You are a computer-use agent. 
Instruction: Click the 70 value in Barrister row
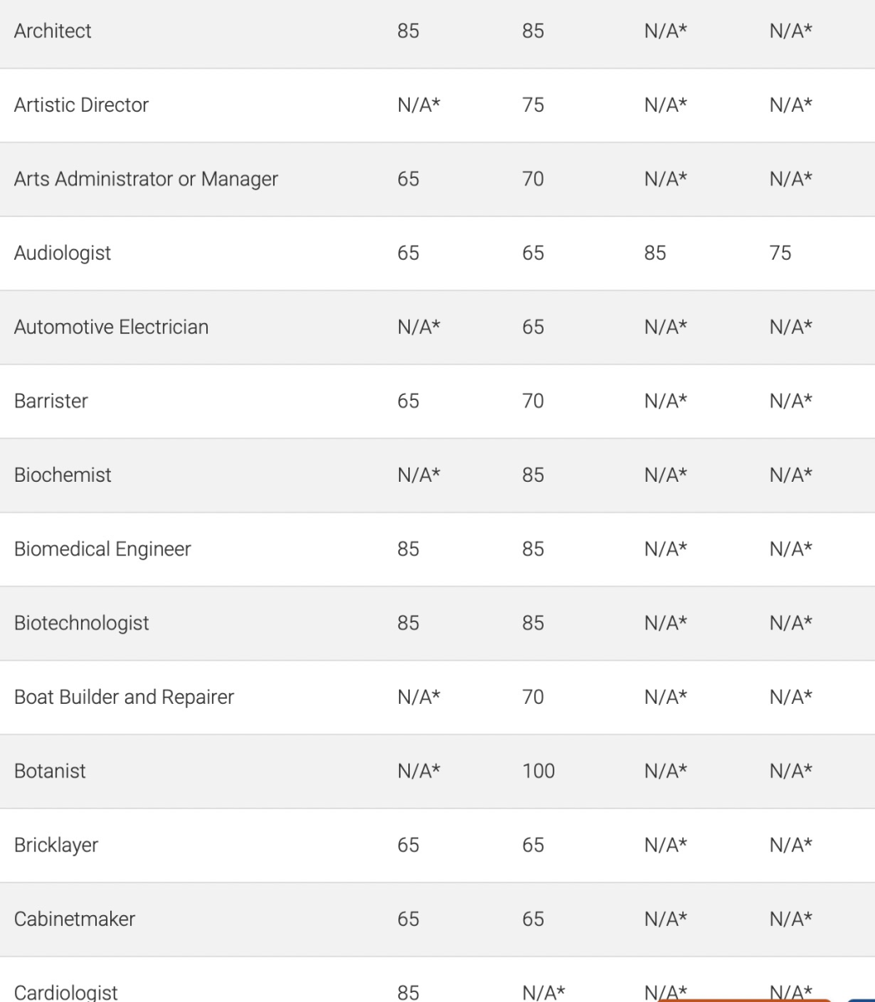click(x=533, y=401)
